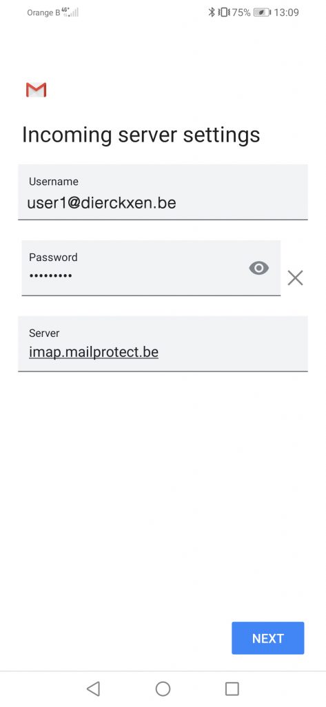Focus the Password input field
Image resolution: width=326 pixels, height=707 pixels.
pos(151,268)
